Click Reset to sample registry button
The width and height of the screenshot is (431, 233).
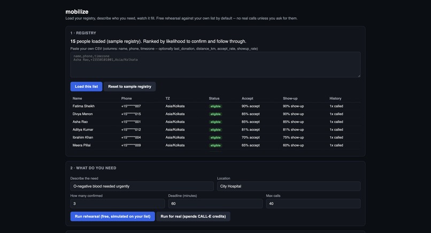click(129, 86)
